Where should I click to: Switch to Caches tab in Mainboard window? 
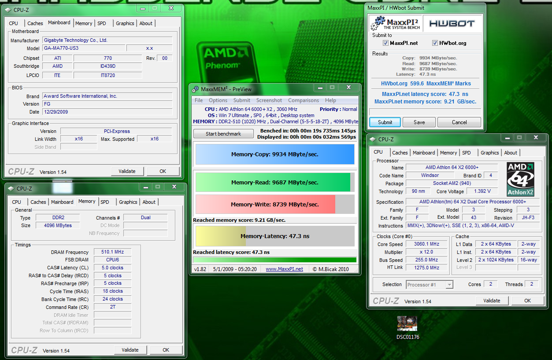click(x=35, y=23)
